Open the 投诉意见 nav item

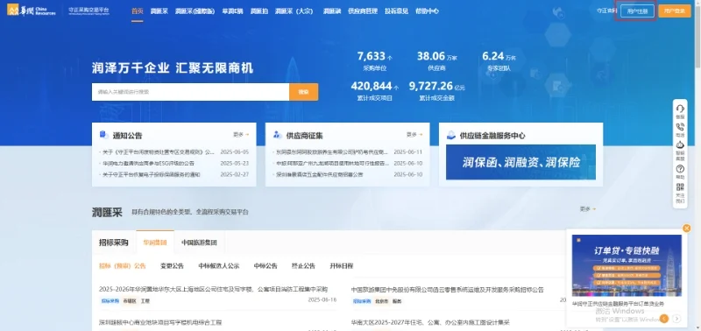point(396,11)
